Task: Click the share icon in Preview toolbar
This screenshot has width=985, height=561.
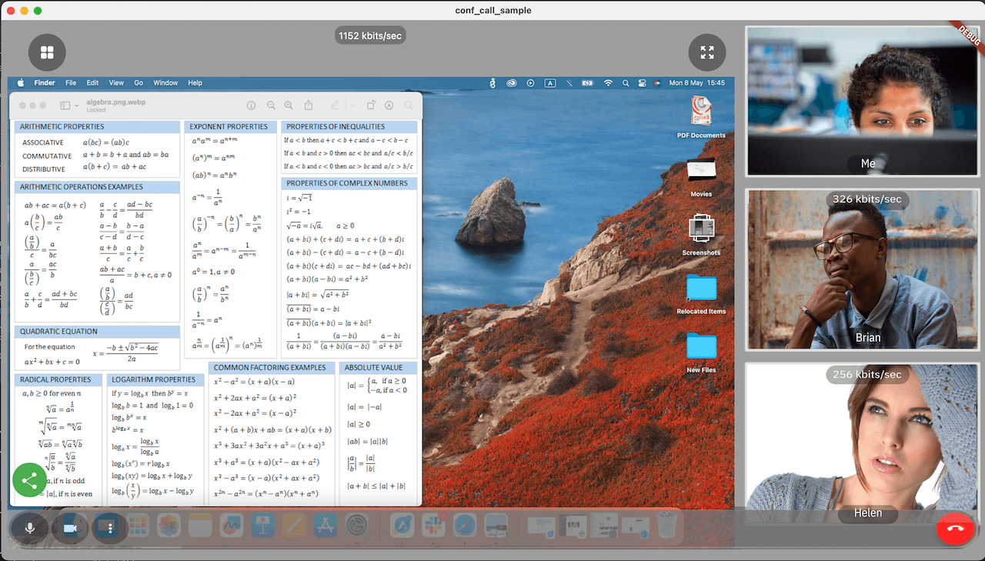Action: (309, 105)
